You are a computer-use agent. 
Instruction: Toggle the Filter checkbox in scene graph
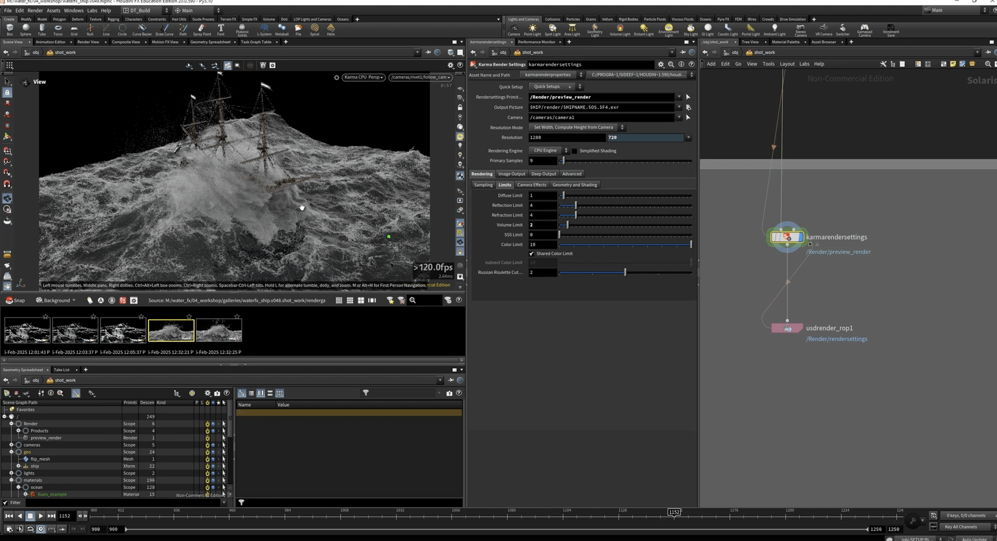tap(5, 503)
